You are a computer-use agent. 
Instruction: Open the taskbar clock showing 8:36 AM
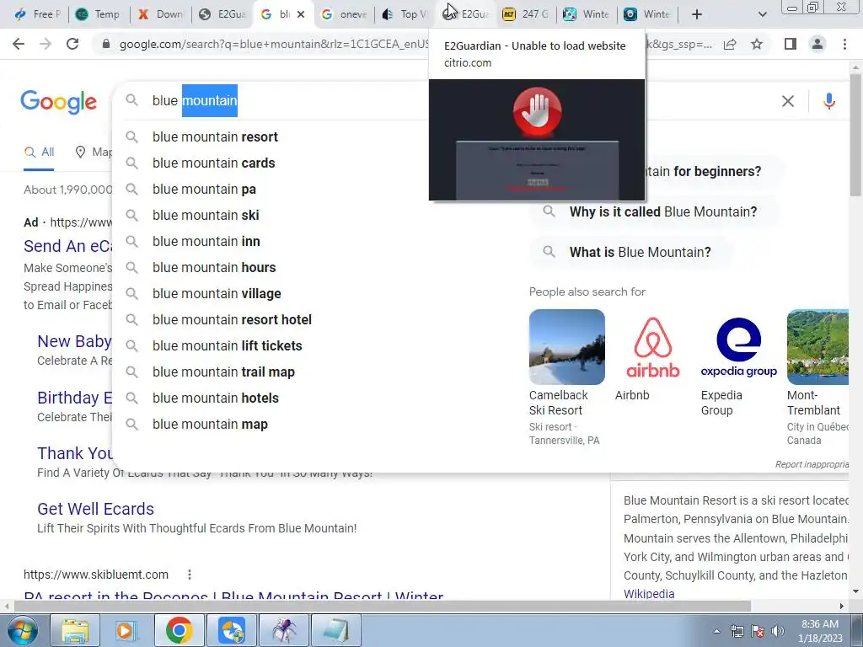[x=820, y=631]
